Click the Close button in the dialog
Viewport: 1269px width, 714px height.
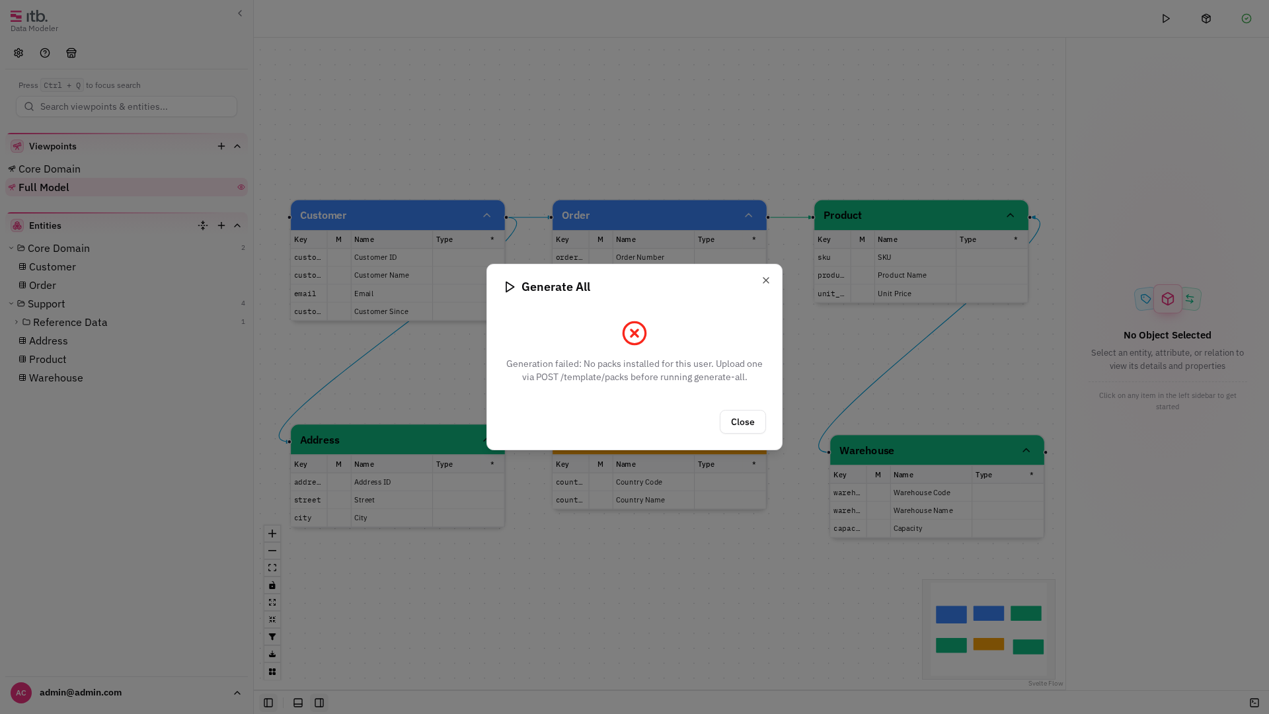[x=742, y=422]
